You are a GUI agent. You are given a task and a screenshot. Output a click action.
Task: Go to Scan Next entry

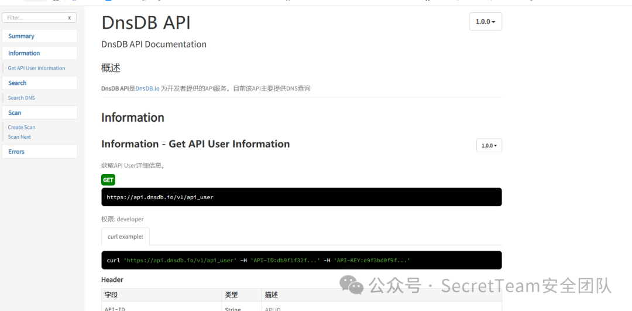pos(19,136)
